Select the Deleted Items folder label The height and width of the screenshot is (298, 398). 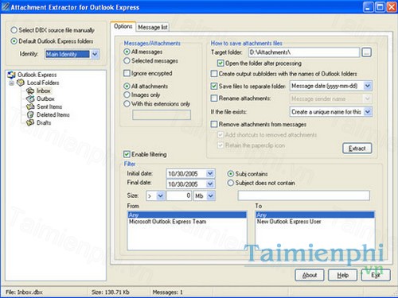pos(53,114)
